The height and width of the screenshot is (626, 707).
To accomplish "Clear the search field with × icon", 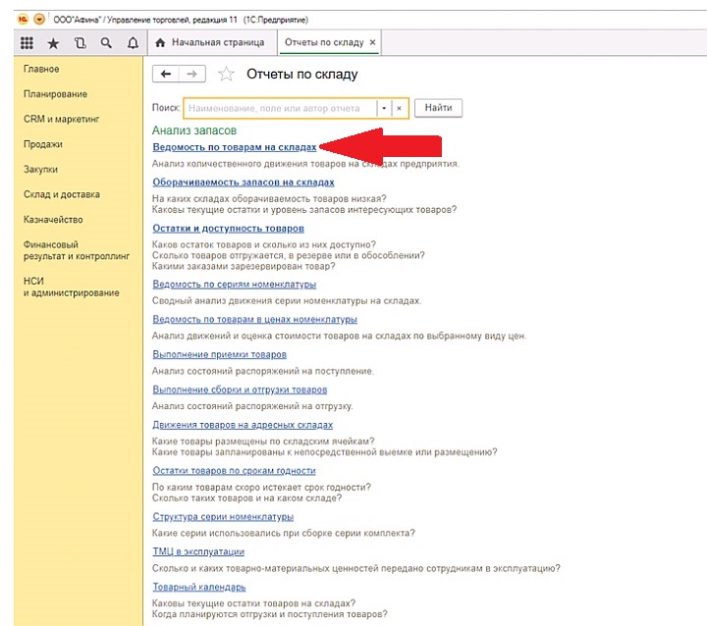I will pyautogui.click(x=399, y=108).
